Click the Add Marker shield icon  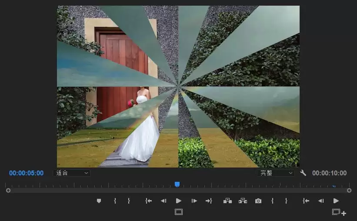pos(99,201)
